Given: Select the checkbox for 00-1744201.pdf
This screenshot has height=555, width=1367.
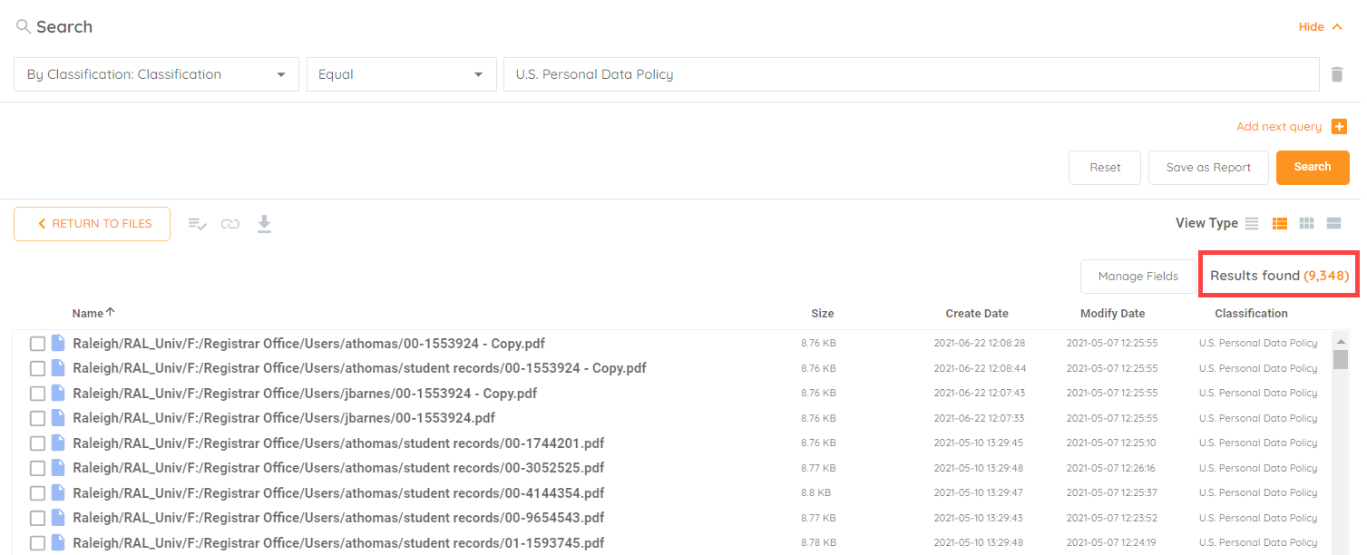Looking at the screenshot, I should pos(37,443).
